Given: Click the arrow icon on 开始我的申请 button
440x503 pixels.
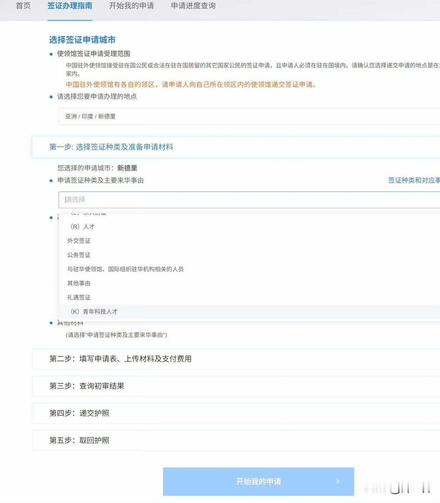Looking at the screenshot, I should click(338, 481).
